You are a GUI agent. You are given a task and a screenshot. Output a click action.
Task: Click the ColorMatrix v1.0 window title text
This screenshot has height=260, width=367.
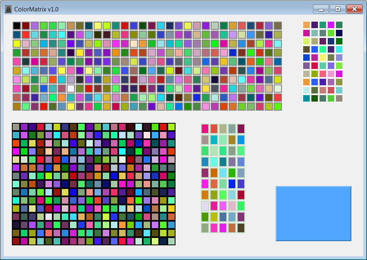point(36,9)
